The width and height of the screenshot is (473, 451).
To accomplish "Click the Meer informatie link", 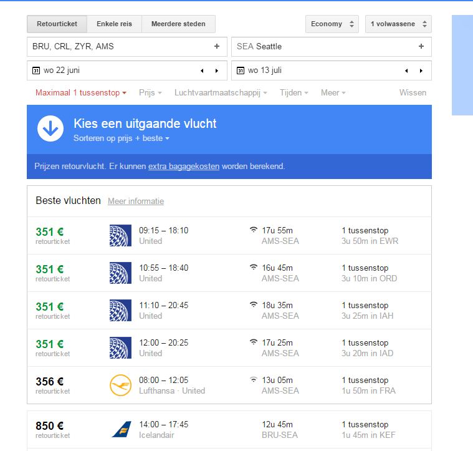I will click(x=136, y=201).
